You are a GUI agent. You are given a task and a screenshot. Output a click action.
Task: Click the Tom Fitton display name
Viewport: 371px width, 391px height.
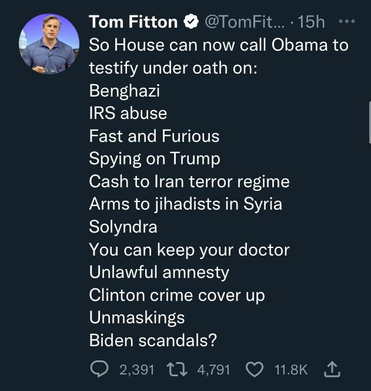[133, 22]
